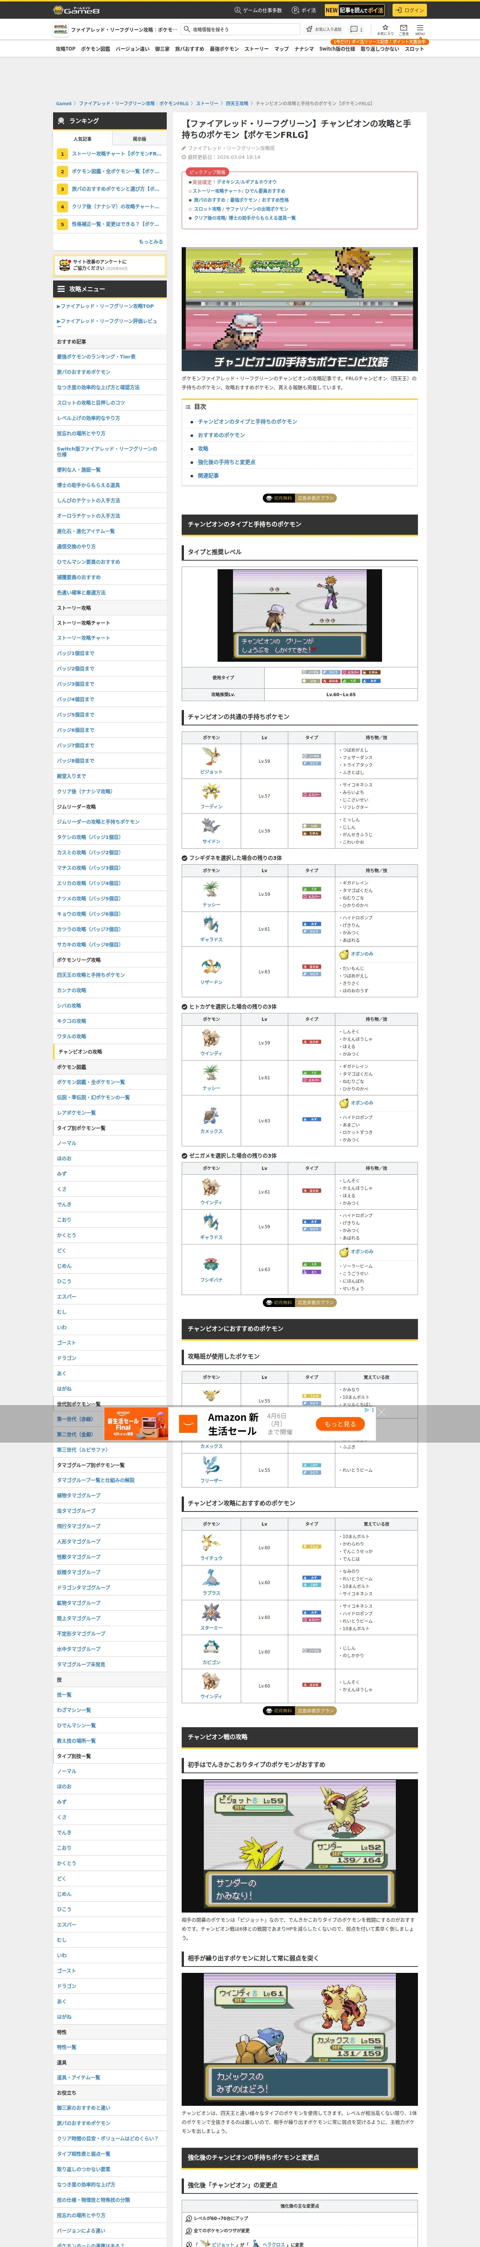Open ポケモン図鑑 in the top navigation
The image size is (480, 2247).
(x=95, y=49)
